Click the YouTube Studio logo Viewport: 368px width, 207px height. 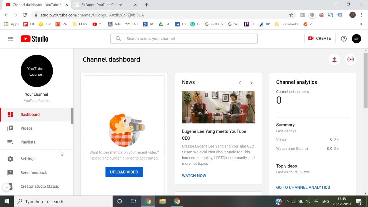(x=34, y=39)
